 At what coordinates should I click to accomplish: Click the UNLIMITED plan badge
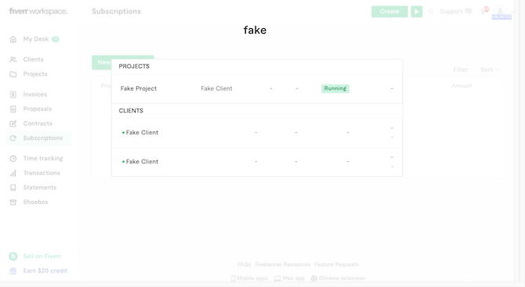501,16
